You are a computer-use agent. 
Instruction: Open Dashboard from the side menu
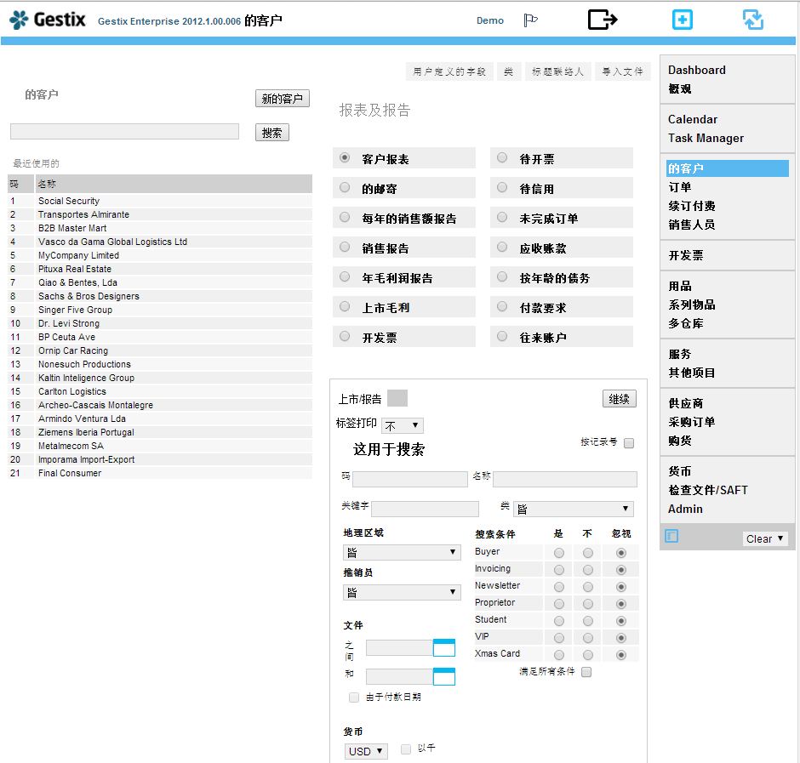pyautogui.click(x=696, y=70)
